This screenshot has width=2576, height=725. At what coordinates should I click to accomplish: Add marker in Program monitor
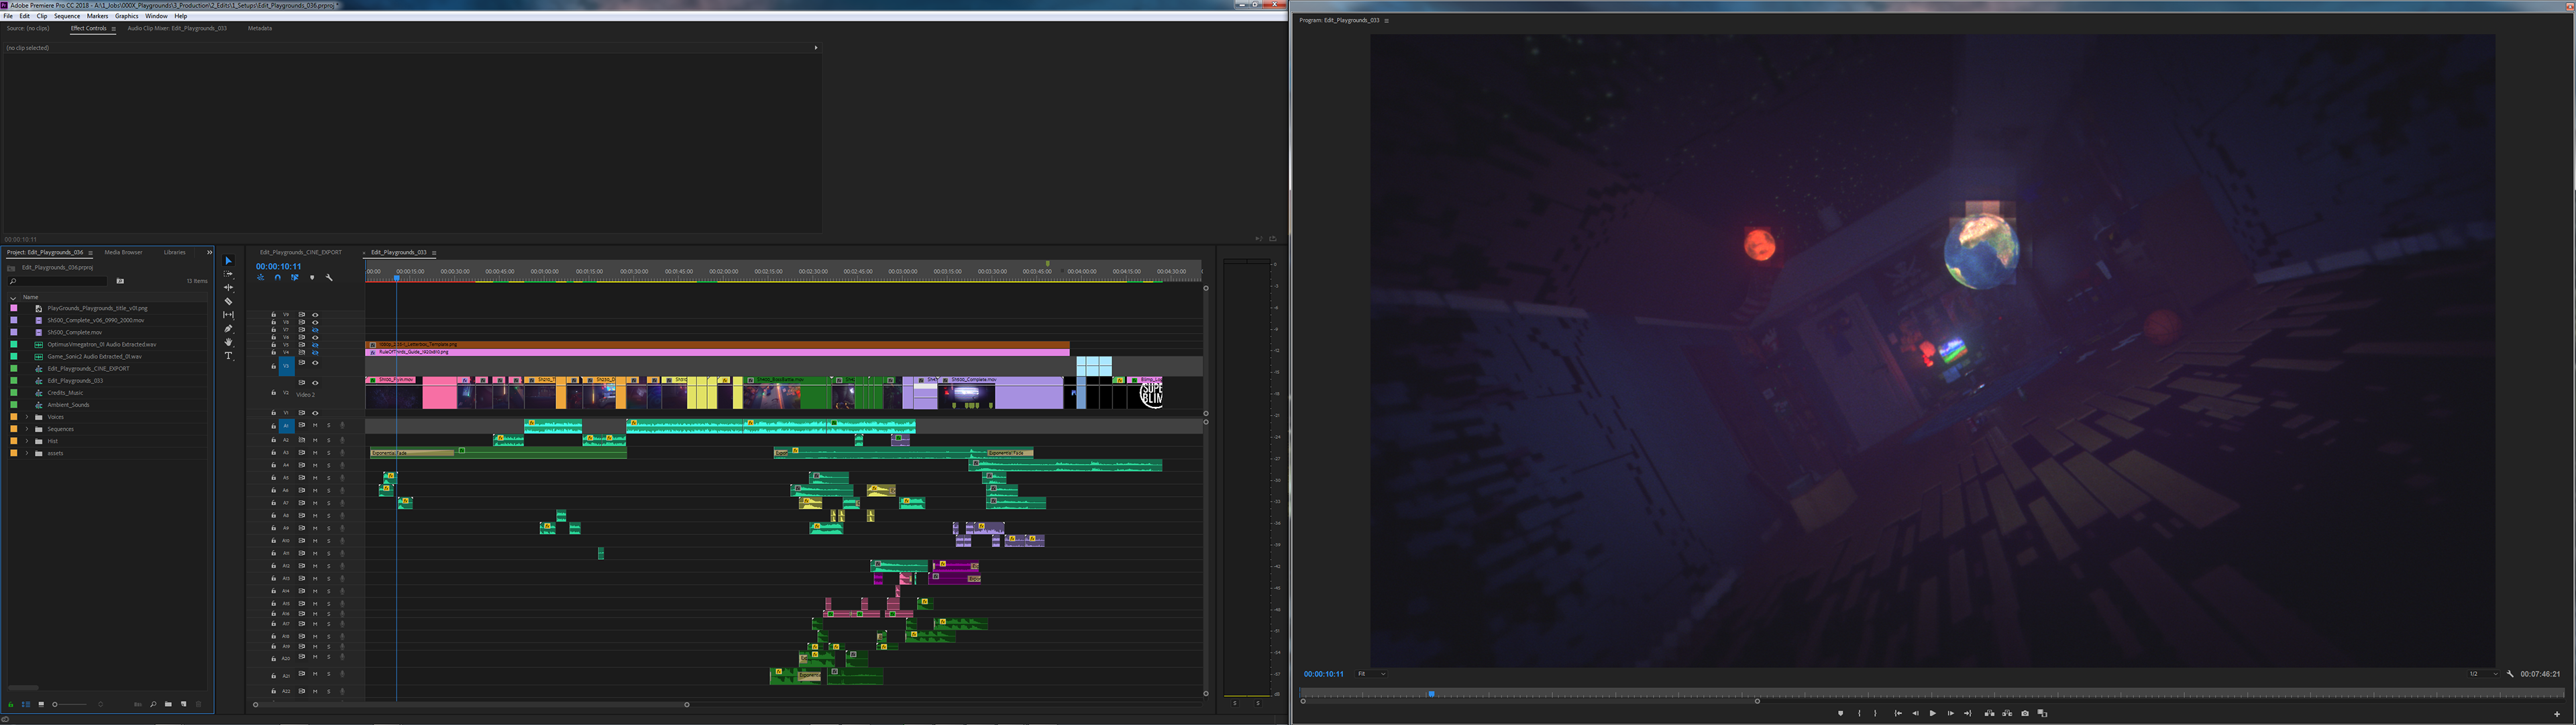tap(1841, 713)
